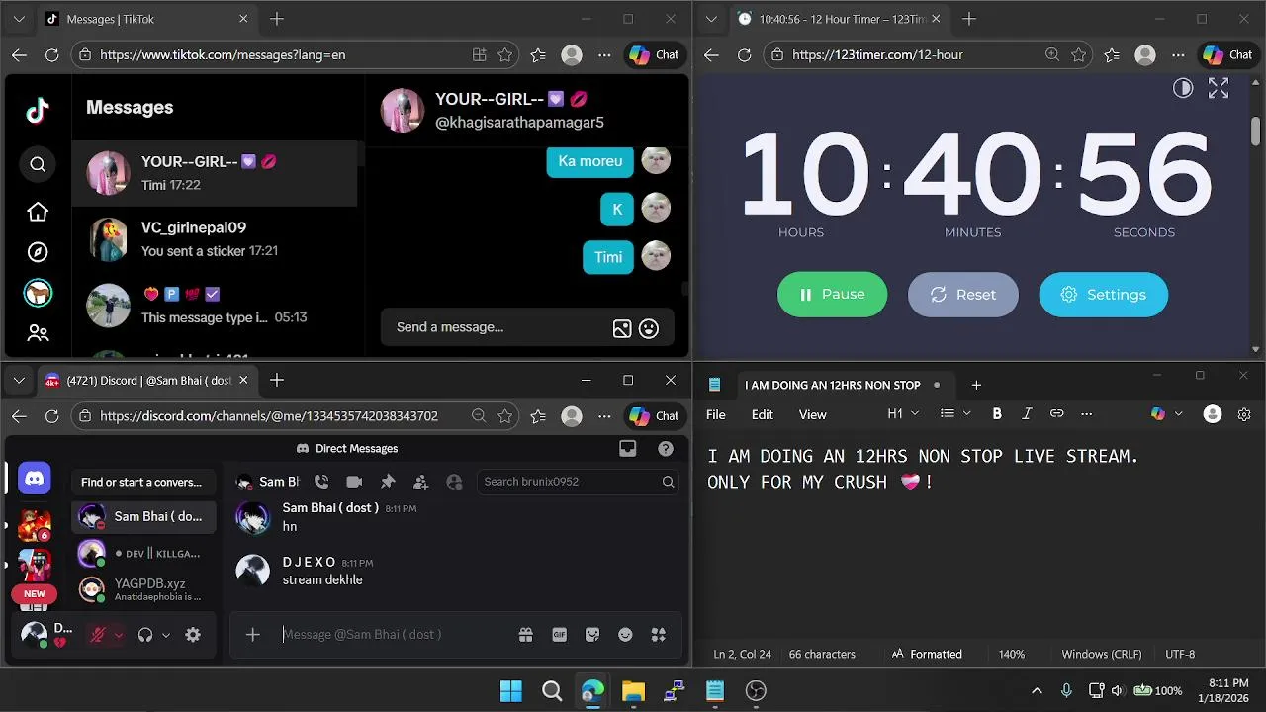The width and height of the screenshot is (1266, 712).
Task: Open Notepad Edit menu
Action: pyautogui.click(x=763, y=414)
